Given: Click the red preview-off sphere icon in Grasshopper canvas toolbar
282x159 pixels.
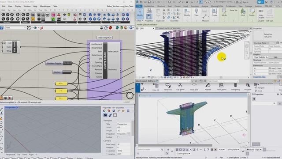Looking at the screenshot, I should [110, 27].
